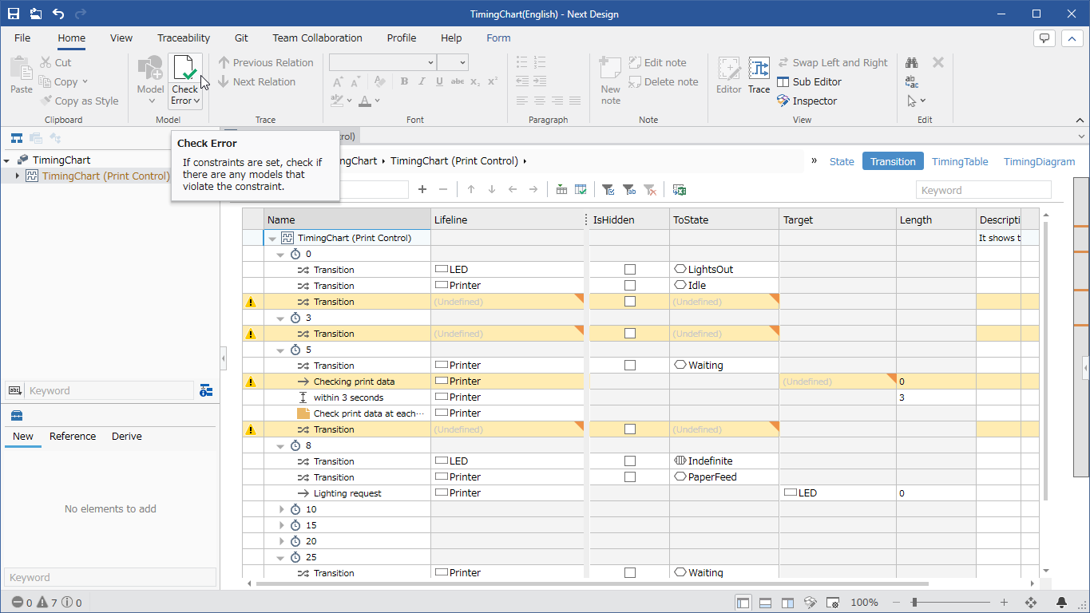
Task: Open the File menu
Action: tap(22, 38)
